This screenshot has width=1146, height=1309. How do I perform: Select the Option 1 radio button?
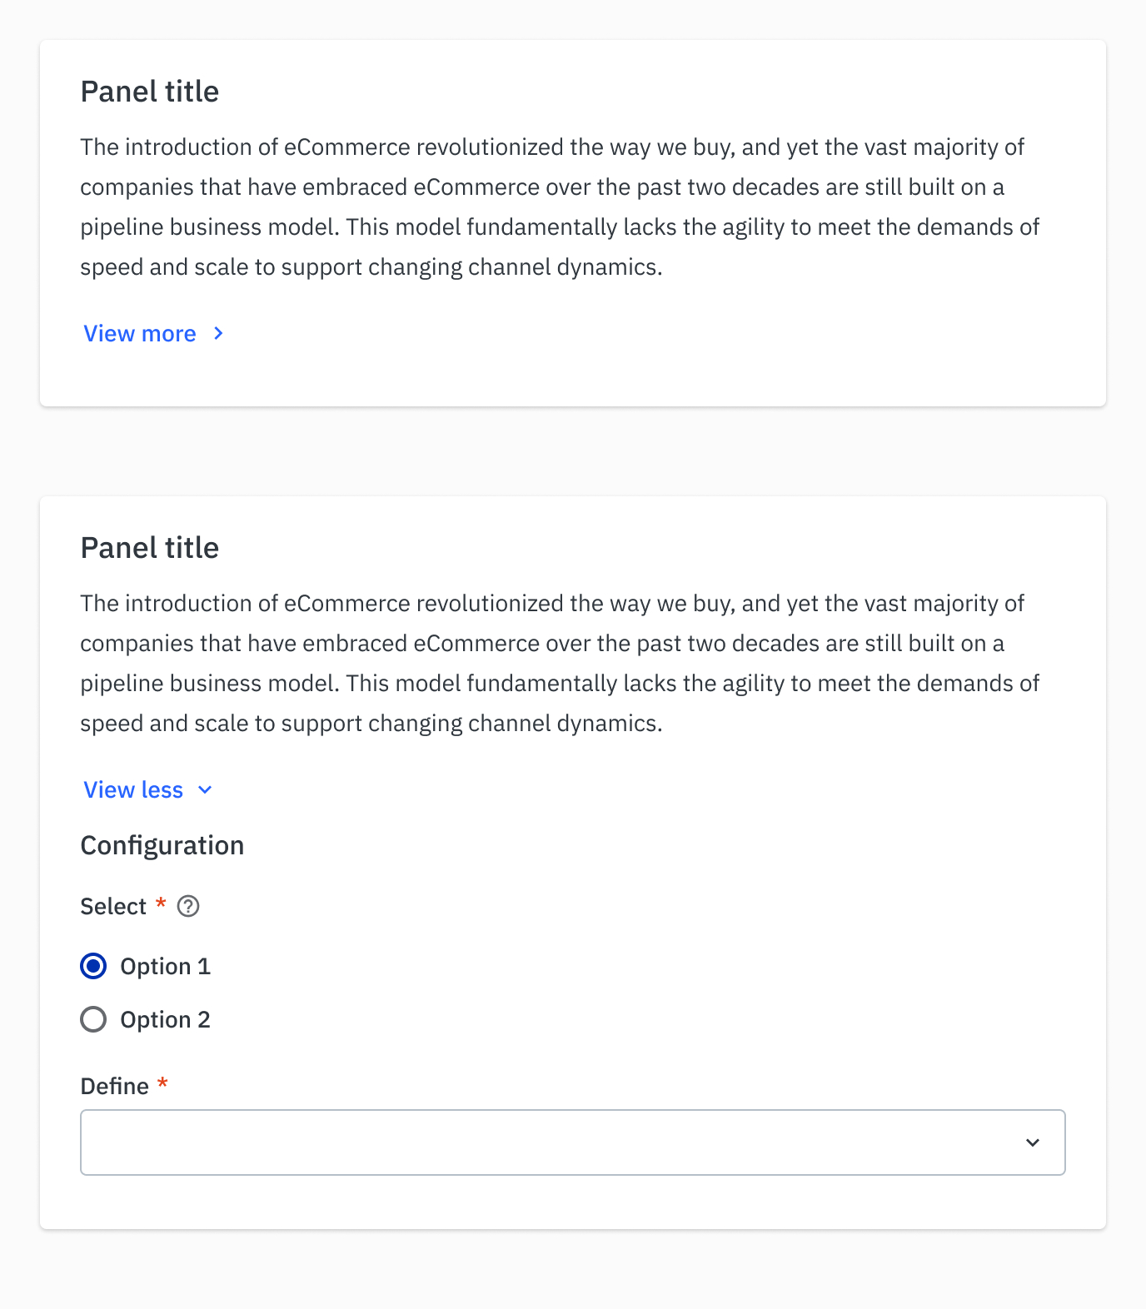pos(93,966)
